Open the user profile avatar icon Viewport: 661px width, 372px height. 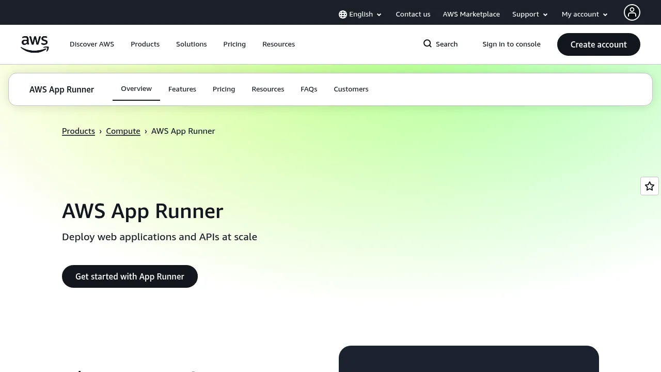tap(632, 12)
